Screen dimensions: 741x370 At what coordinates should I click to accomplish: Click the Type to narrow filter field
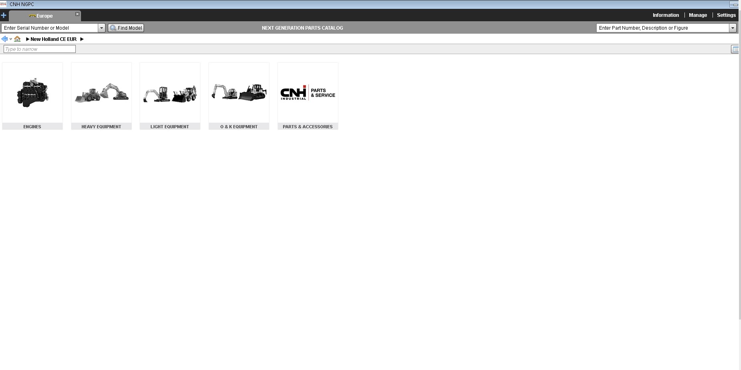pyautogui.click(x=39, y=49)
